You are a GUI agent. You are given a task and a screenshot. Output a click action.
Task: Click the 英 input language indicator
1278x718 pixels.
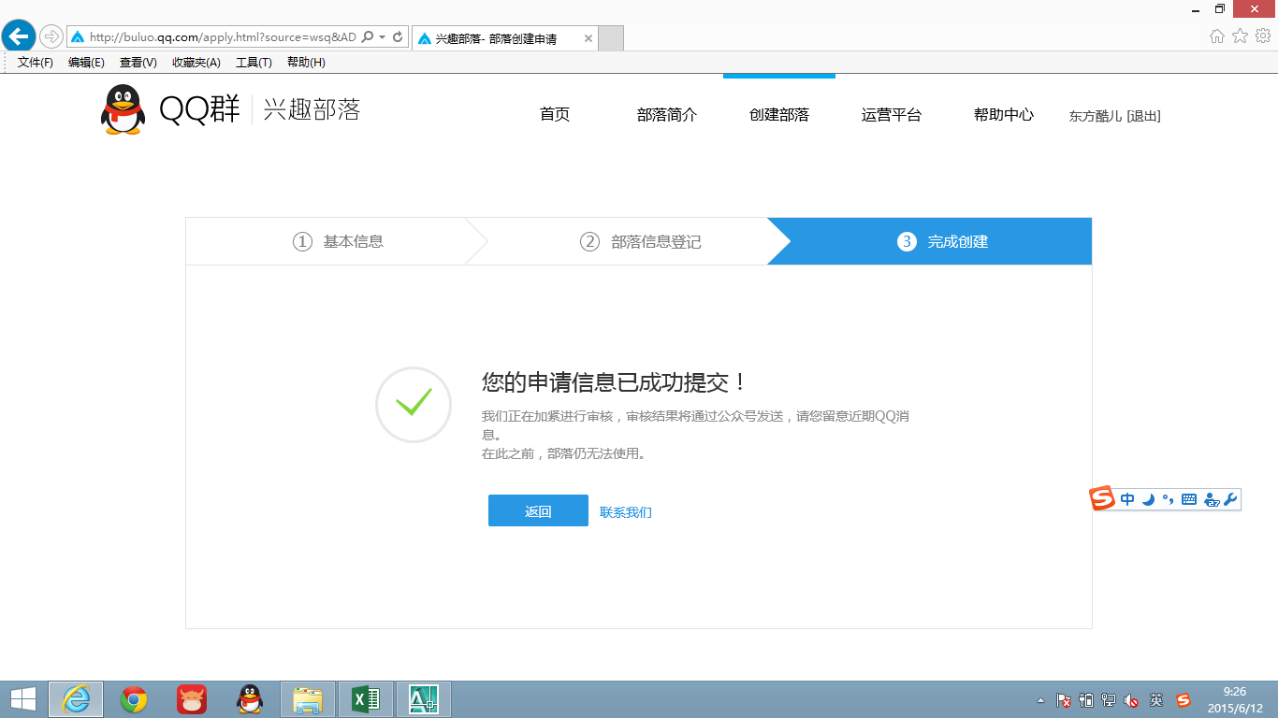click(1156, 700)
